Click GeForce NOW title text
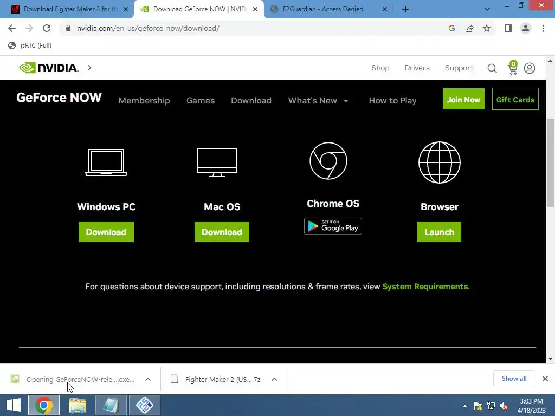The height and width of the screenshot is (416, 555). click(x=59, y=97)
